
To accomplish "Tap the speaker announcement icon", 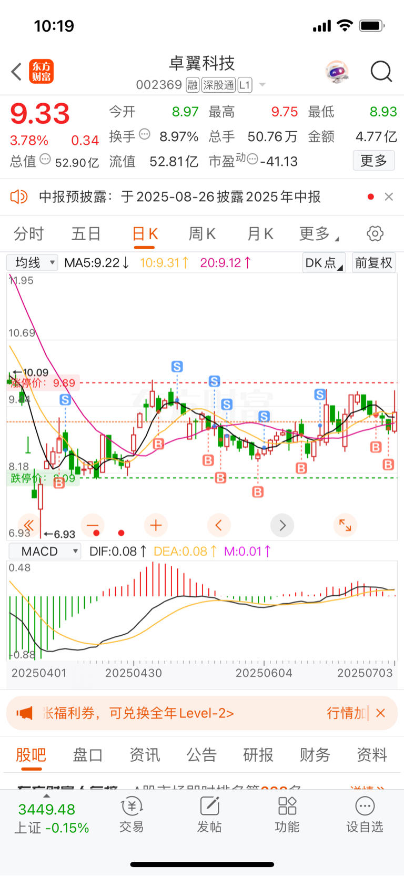I will [19, 197].
